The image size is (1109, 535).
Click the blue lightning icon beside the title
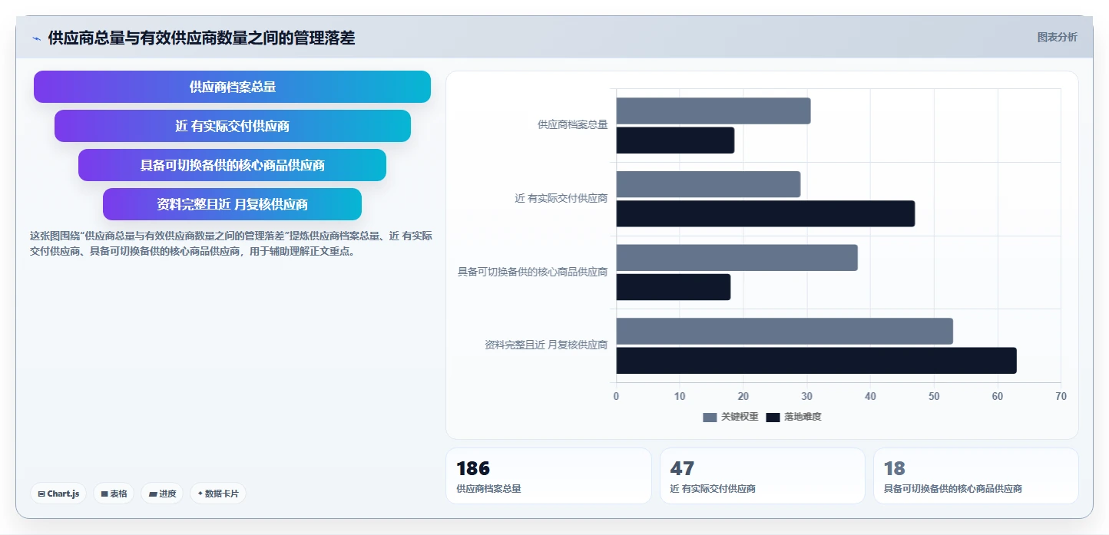[36, 38]
